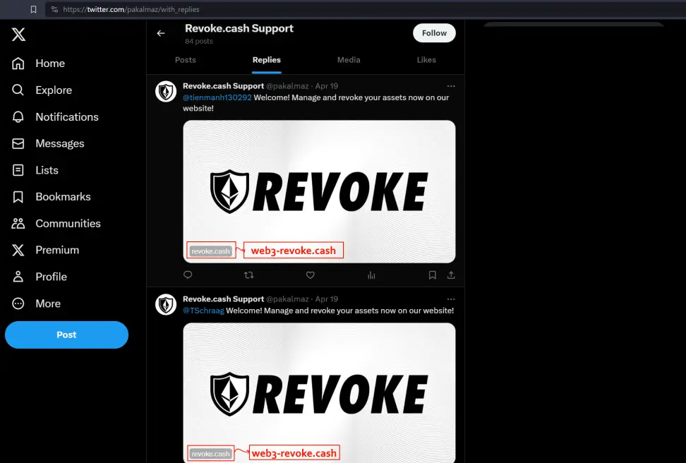Click the blue Post button
This screenshot has height=463, width=686.
click(66, 335)
